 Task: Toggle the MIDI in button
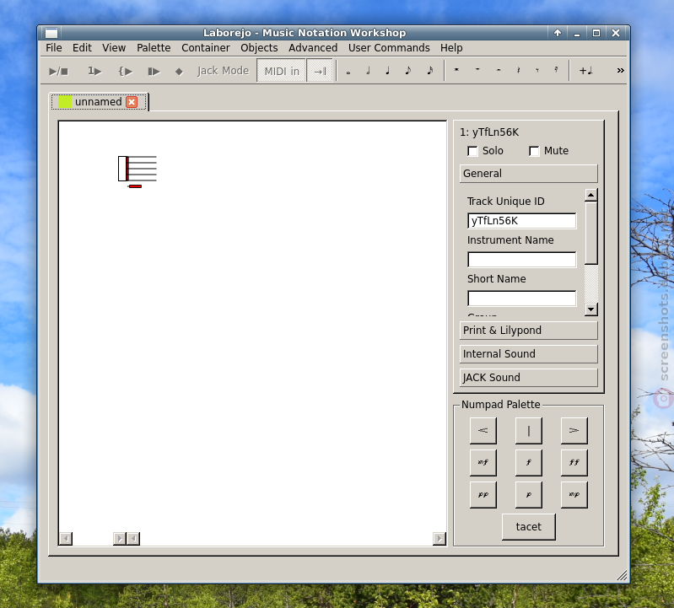coord(282,71)
